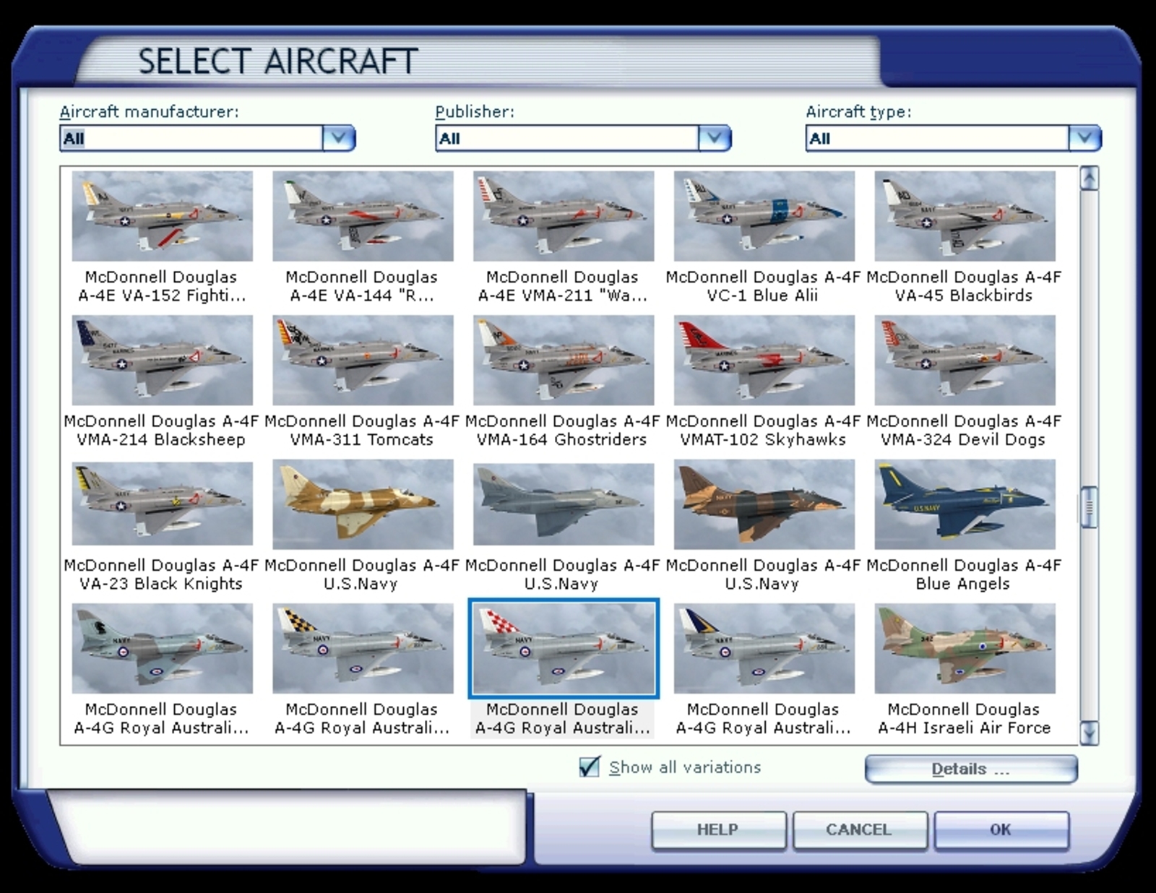Click the HELP button
Screen dimensions: 1156x893
click(x=718, y=830)
